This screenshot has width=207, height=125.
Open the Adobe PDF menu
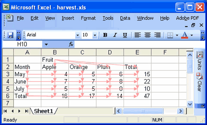(x=187, y=18)
